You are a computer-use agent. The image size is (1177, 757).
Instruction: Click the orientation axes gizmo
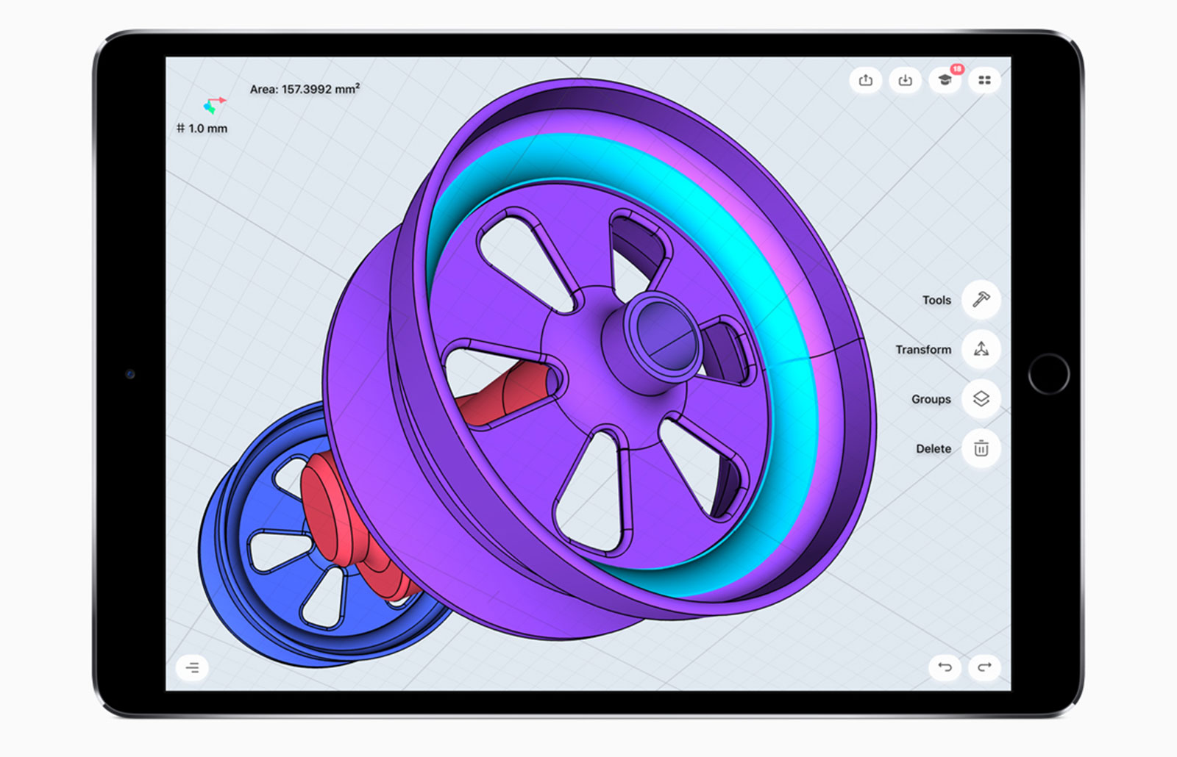(x=213, y=105)
